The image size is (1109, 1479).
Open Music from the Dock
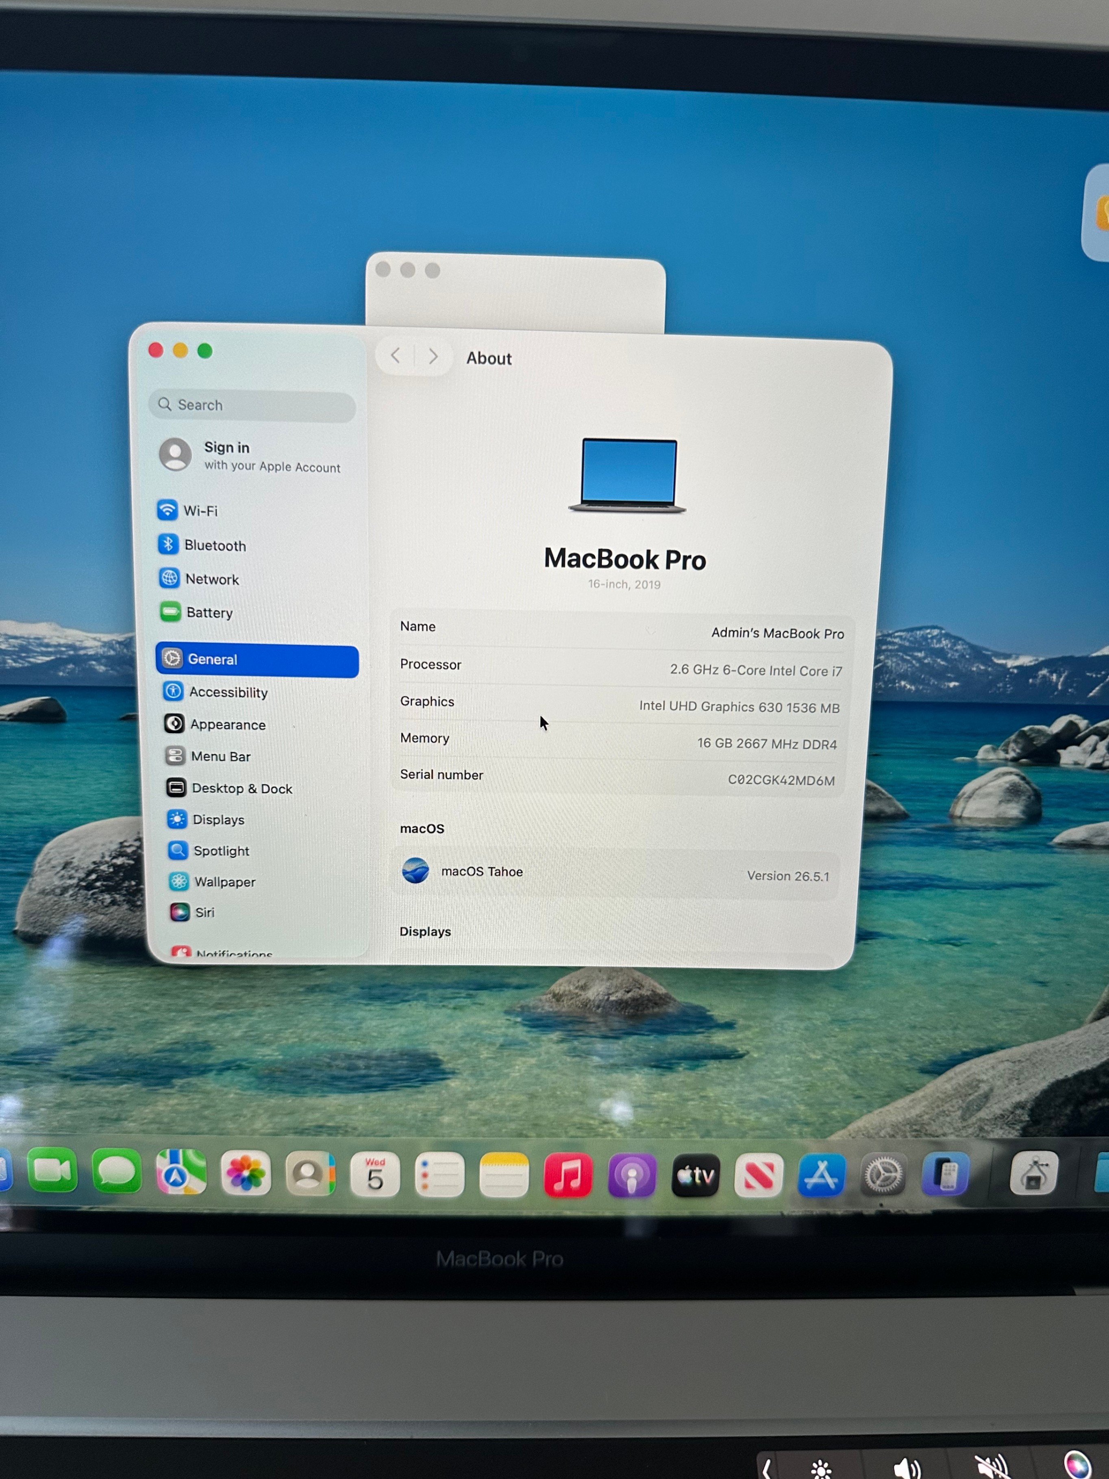[568, 1175]
